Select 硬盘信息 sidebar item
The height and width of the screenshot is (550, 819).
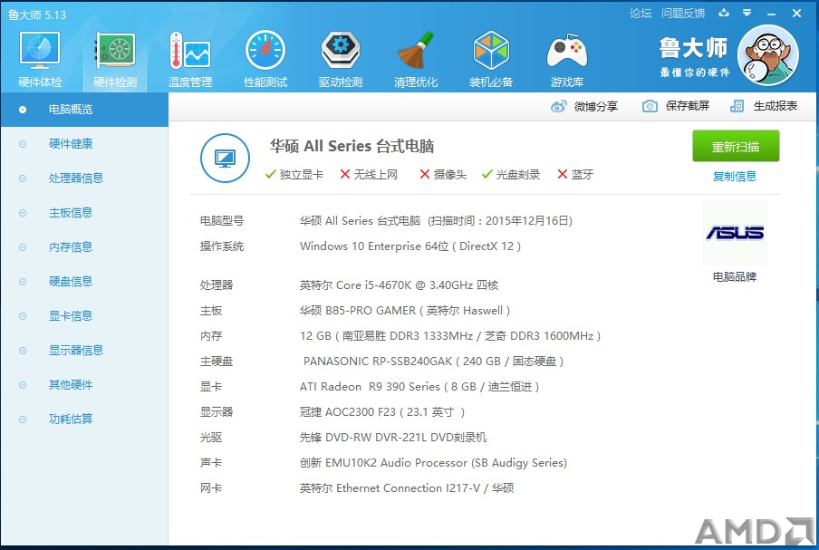click(84, 282)
